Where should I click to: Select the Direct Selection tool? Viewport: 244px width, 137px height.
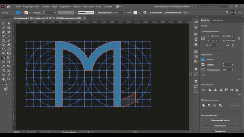pyautogui.click(x=9, y=24)
